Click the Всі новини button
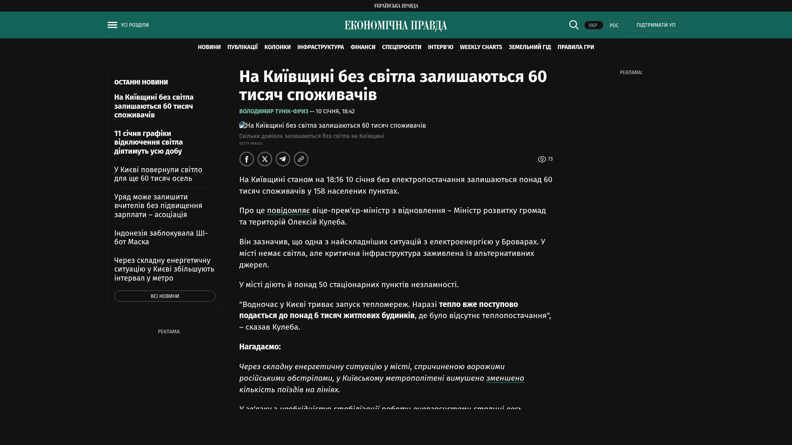792x445 pixels. (165, 296)
